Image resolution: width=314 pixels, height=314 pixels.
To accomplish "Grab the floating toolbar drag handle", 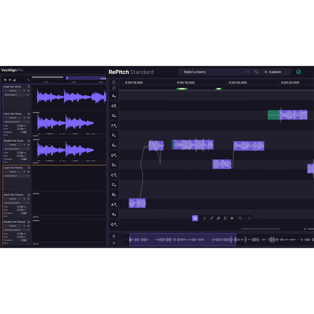I will tap(249, 218).
